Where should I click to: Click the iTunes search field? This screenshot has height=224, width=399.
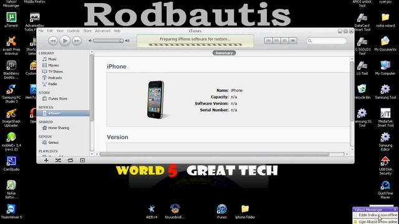point(327,40)
